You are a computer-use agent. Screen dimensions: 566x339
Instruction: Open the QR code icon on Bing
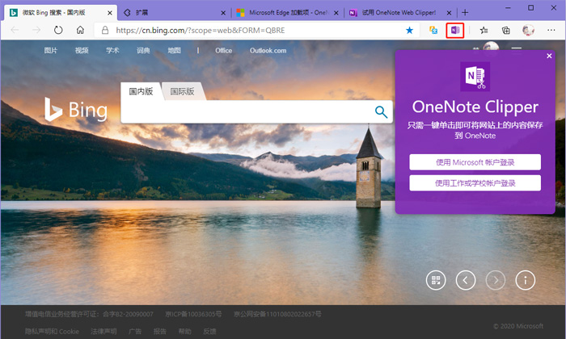437,280
